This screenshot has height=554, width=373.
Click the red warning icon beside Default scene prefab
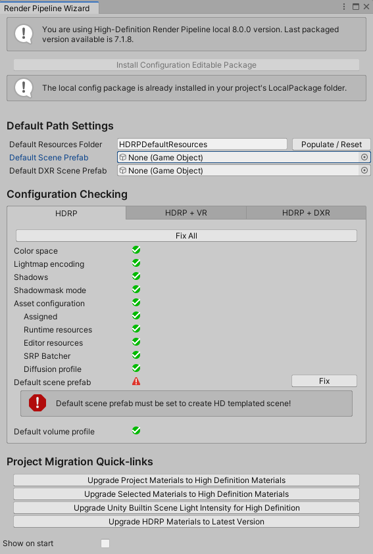[x=136, y=381]
